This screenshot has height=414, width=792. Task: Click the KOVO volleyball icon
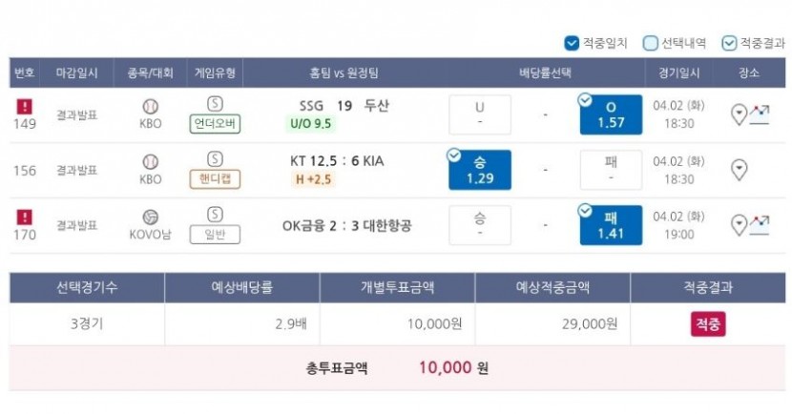point(151,217)
